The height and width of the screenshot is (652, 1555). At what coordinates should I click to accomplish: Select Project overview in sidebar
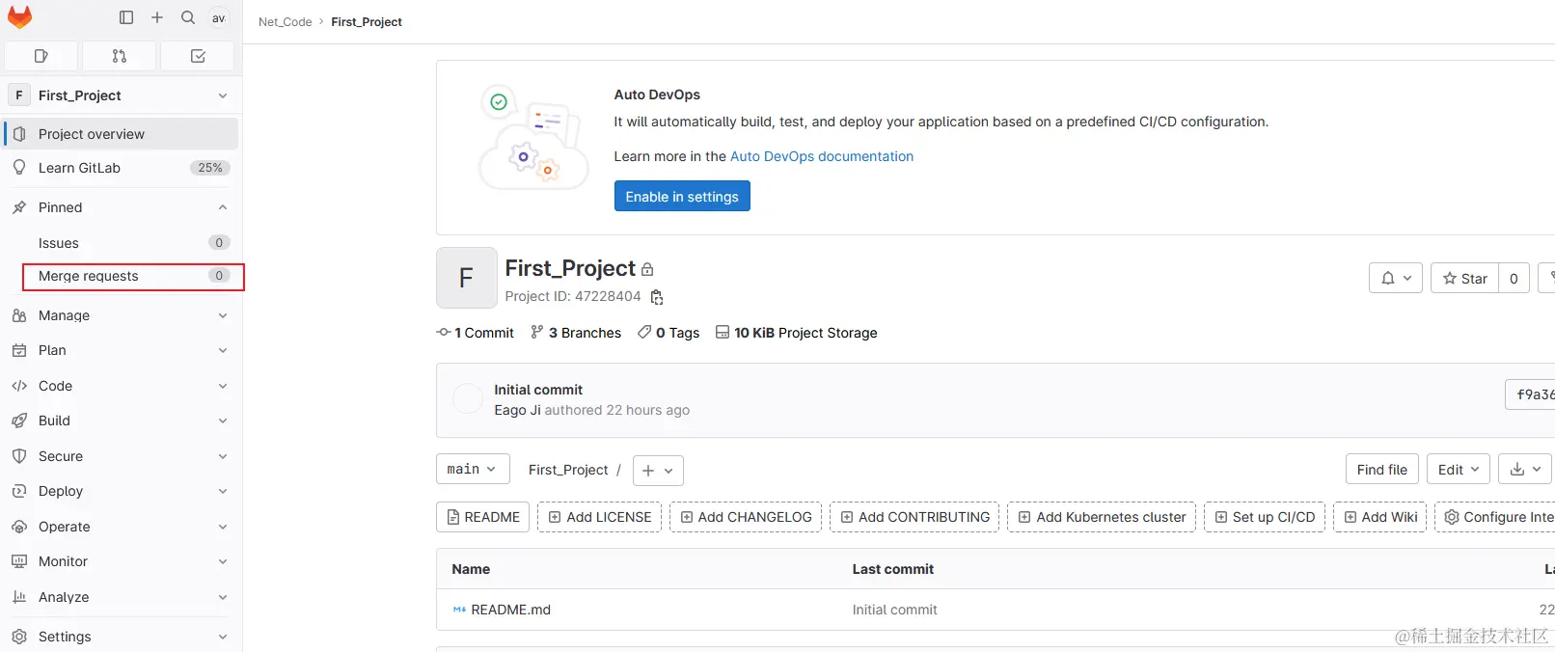pyautogui.click(x=122, y=133)
